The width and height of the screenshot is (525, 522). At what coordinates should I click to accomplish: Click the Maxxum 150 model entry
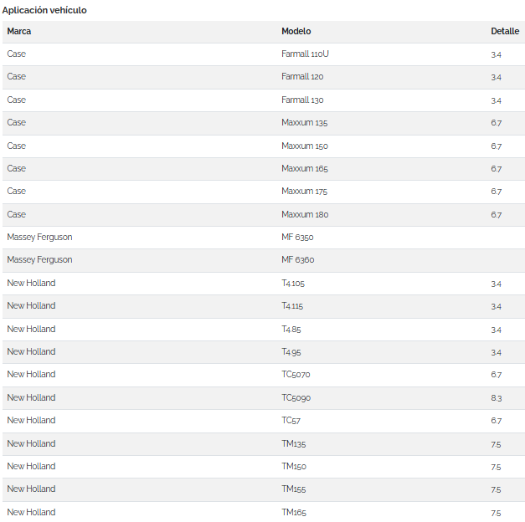(305, 146)
